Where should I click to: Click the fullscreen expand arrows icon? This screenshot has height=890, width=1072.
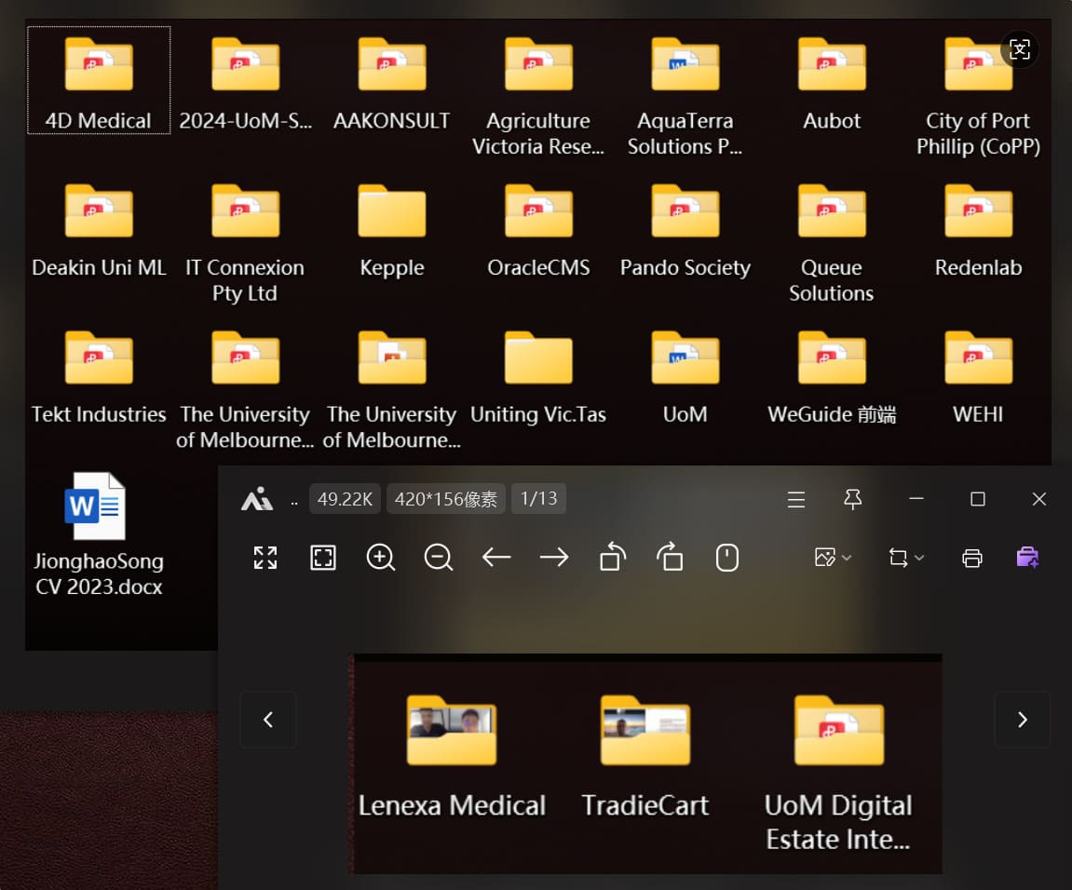click(x=265, y=558)
